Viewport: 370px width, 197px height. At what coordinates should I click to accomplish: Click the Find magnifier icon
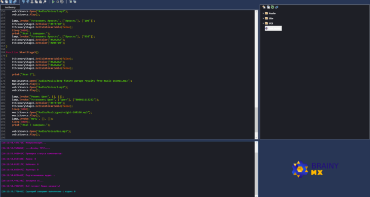(44, 1)
